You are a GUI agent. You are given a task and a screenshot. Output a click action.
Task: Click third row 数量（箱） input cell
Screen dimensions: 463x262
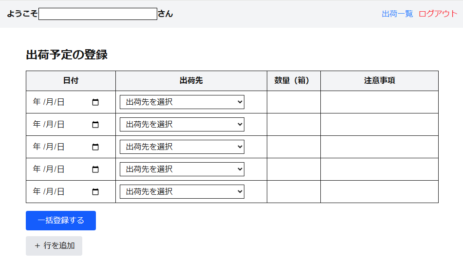[294, 147]
